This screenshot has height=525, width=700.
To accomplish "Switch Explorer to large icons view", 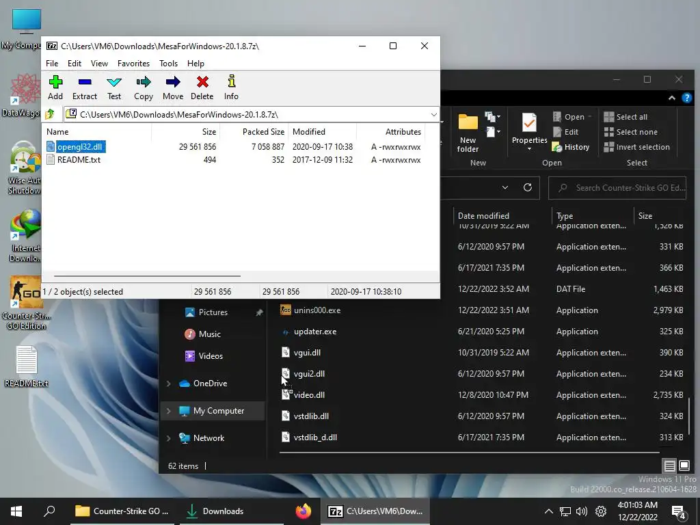I will pos(684,466).
